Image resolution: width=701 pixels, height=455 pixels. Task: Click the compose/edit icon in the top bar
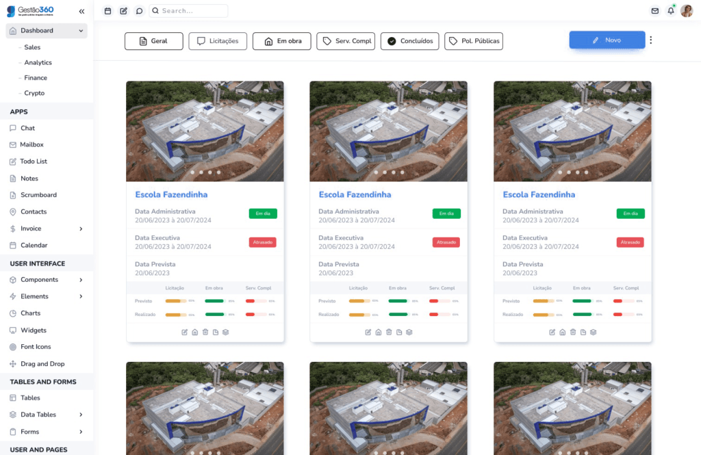124,11
